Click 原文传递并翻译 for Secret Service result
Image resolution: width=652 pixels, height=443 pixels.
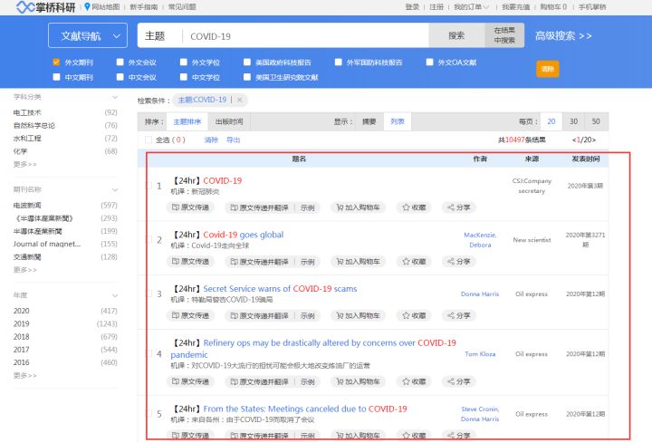[260, 315]
